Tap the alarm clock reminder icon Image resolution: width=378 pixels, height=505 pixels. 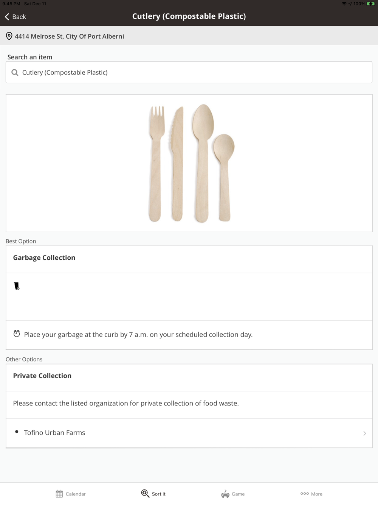pyautogui.click(x=17, y=334)
